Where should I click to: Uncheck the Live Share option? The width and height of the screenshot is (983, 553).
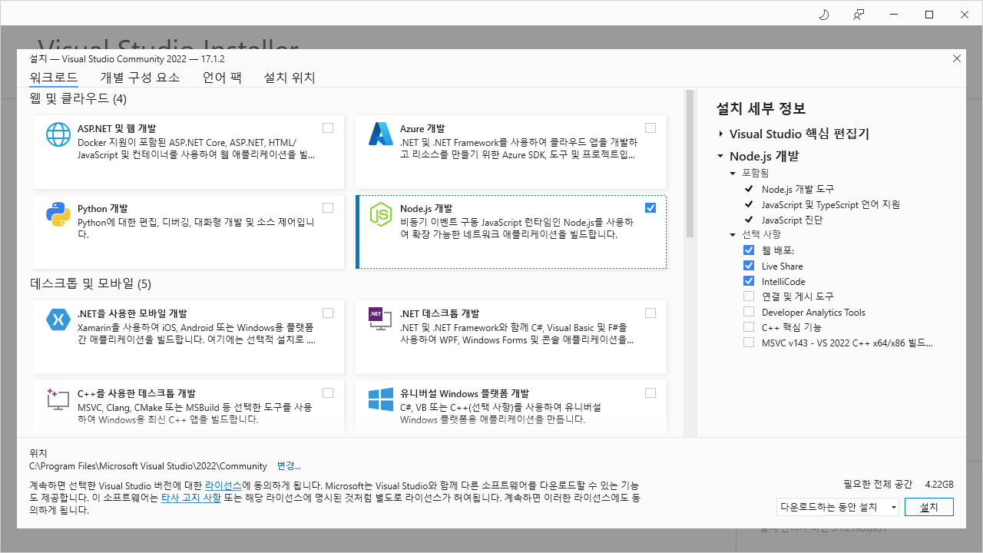[749, 266]
